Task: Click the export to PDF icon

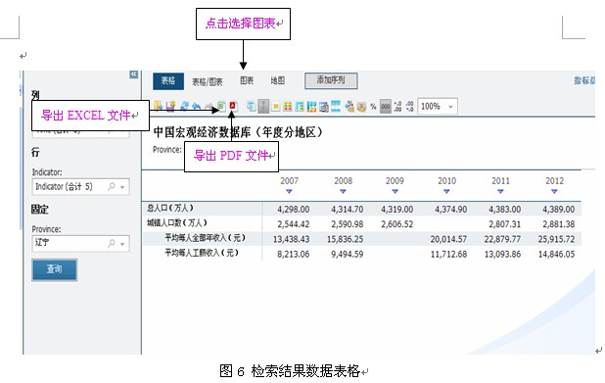Action: pyautogui.click(x=233, y=106)
